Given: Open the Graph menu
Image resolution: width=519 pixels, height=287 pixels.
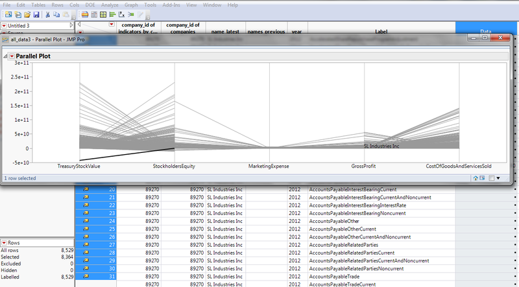Looking at the screenshot, I should (x=131, y=5).
